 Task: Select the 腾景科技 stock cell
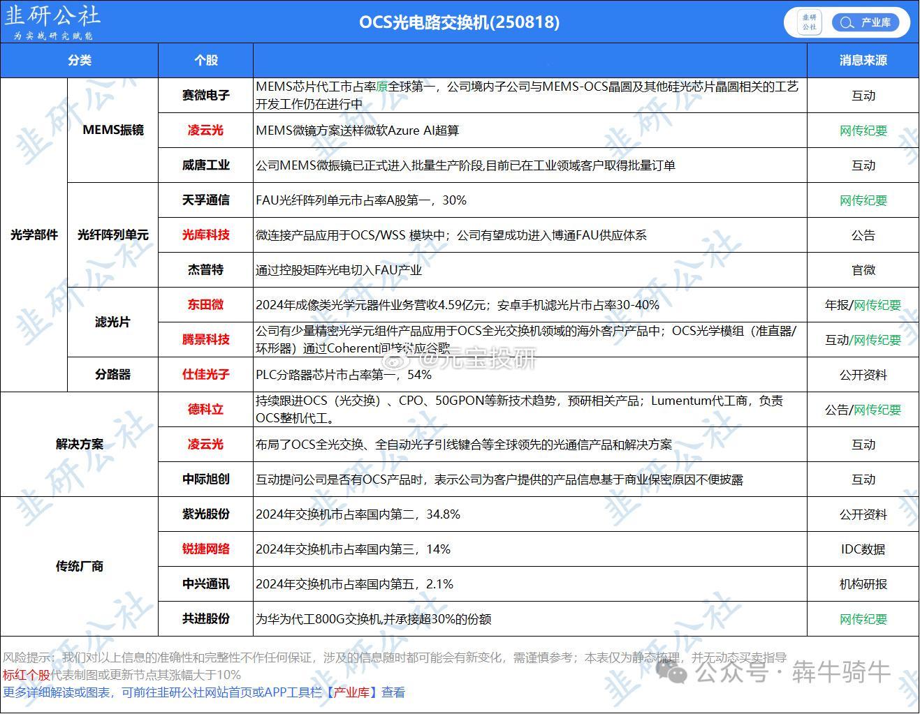206,339
